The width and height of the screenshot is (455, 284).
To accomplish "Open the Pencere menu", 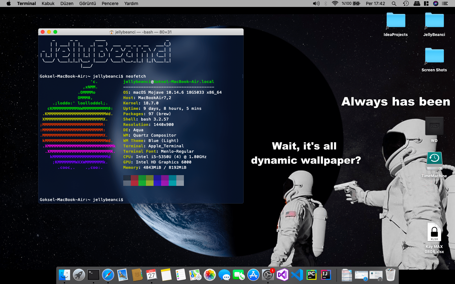I will click(110, 3).
